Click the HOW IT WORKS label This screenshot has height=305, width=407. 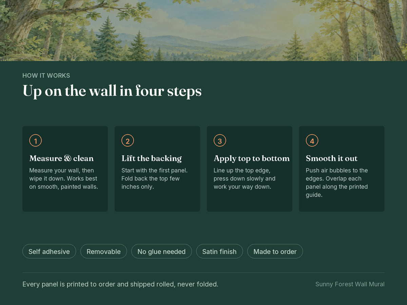[x=46, y=76]
